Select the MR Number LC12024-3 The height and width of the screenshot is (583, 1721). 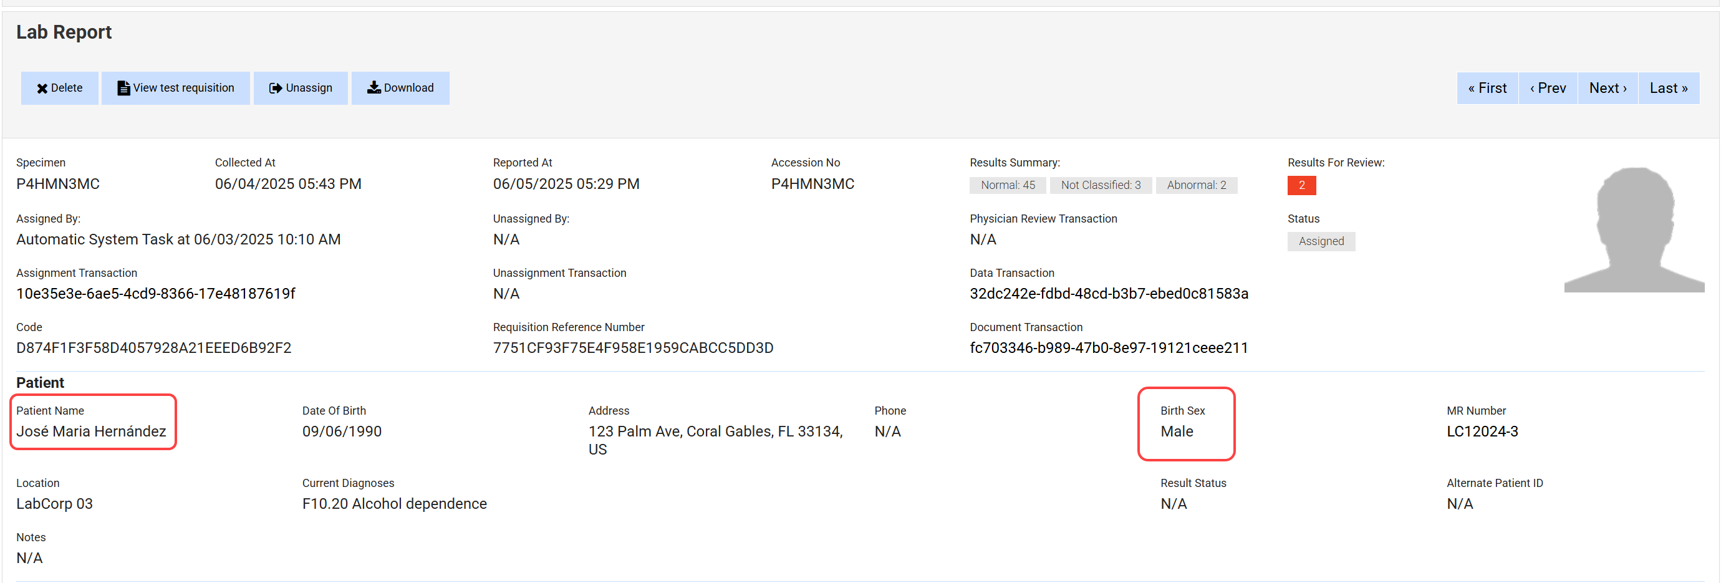click(1481, 431)
